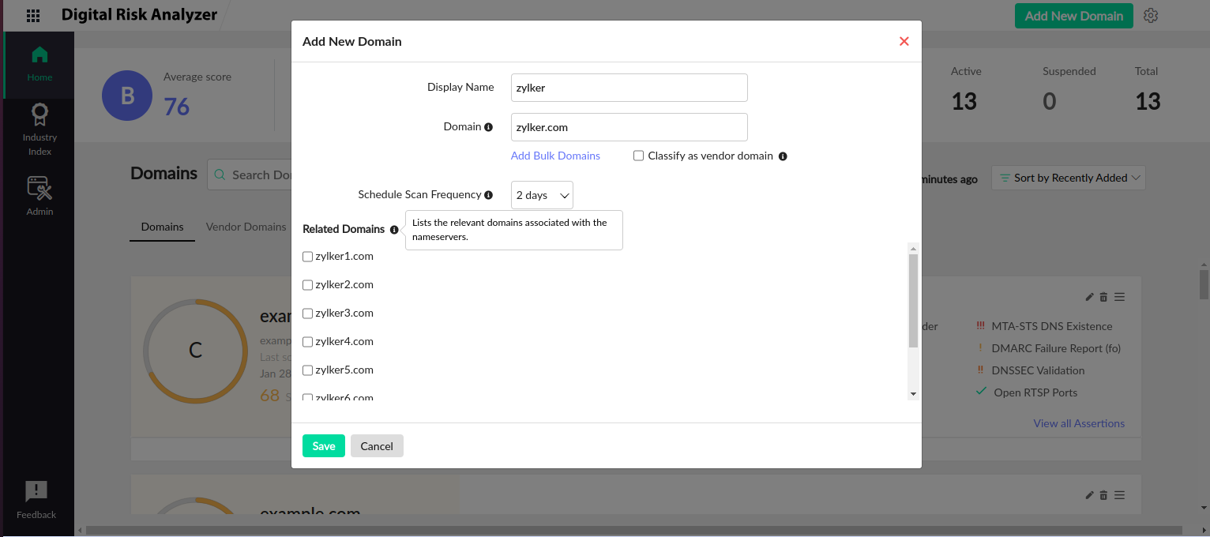Click the Add Bulk Domains link
This screenshot has height=537, width=1210.
(x=555, y=156)
